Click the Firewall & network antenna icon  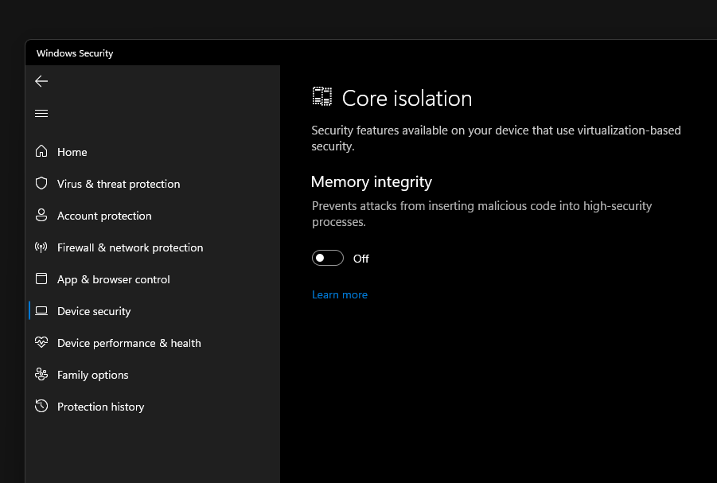pos(41,247)
